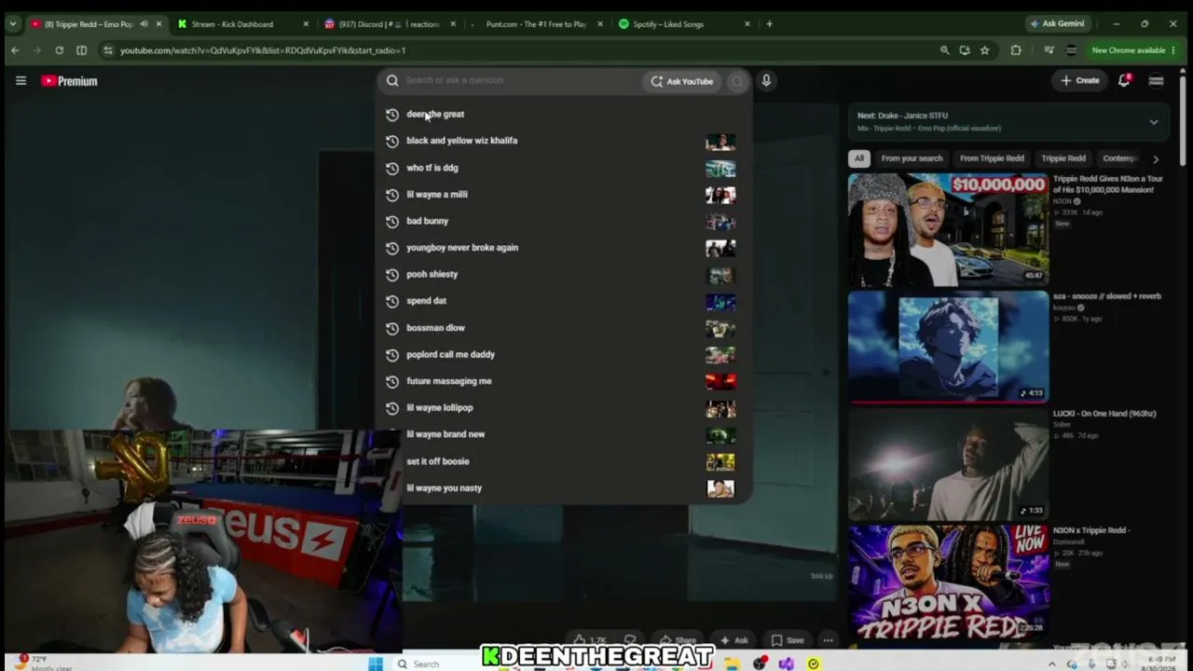This screenshot has height=671, width=1193.
Task: Open the YouTube account avatar menu
Action: coord(1156,81)
